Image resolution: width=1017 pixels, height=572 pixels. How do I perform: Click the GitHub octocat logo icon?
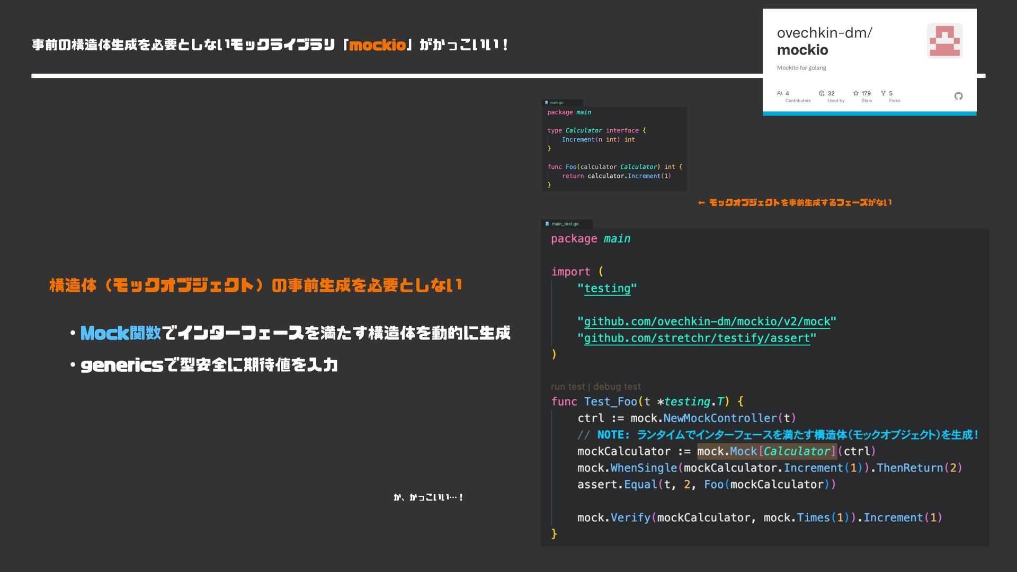(x=958, y=96)
